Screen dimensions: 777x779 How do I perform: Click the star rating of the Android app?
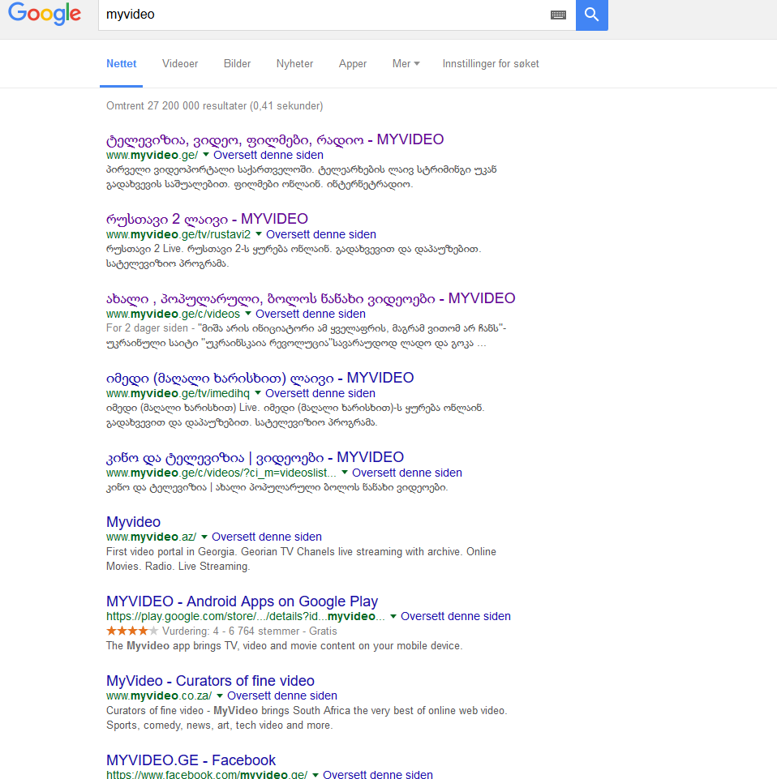132,631
